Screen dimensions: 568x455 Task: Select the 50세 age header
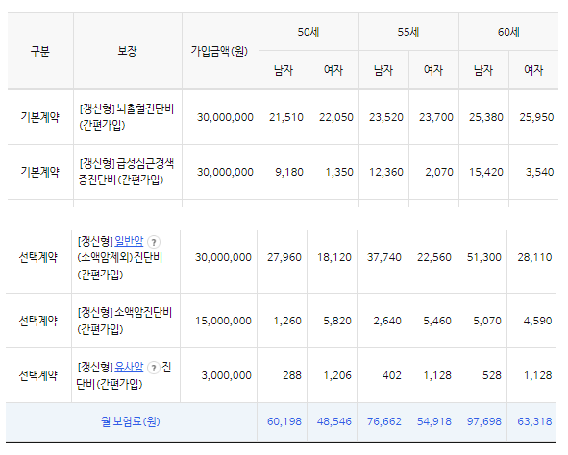point(309,32)
